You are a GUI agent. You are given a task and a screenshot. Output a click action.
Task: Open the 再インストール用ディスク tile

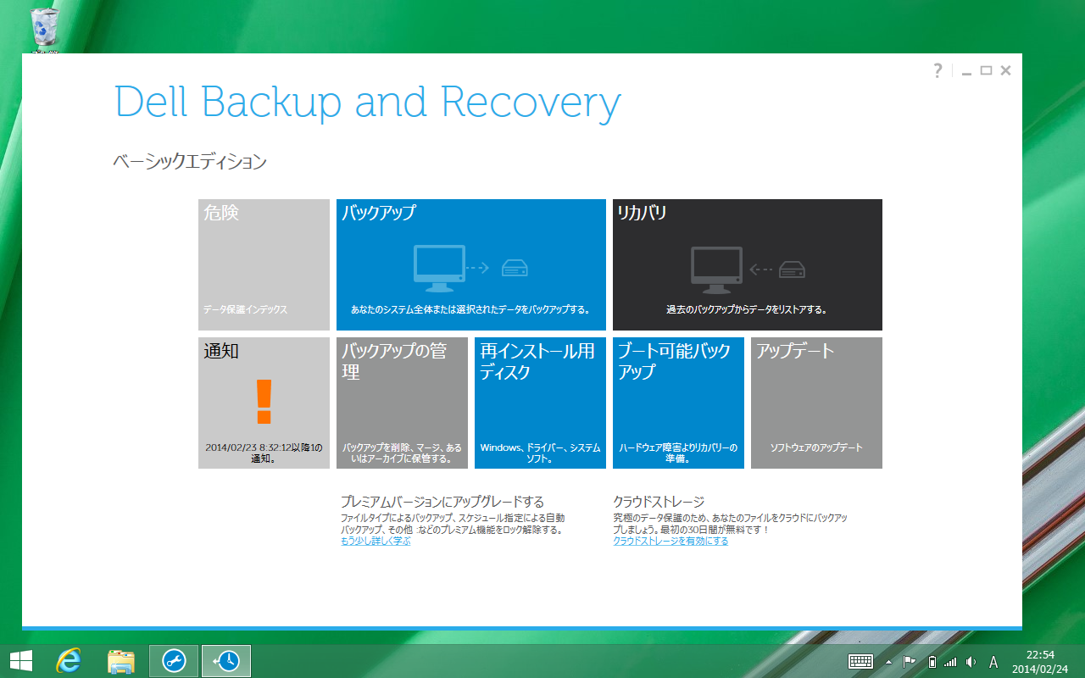(x=540, y=403)
